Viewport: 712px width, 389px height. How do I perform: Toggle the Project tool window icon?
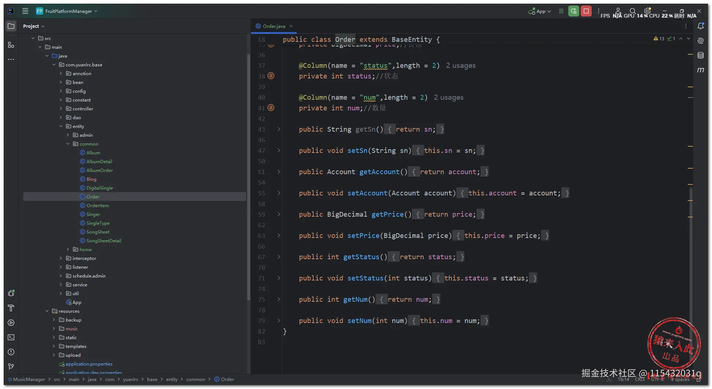[11, 26]
